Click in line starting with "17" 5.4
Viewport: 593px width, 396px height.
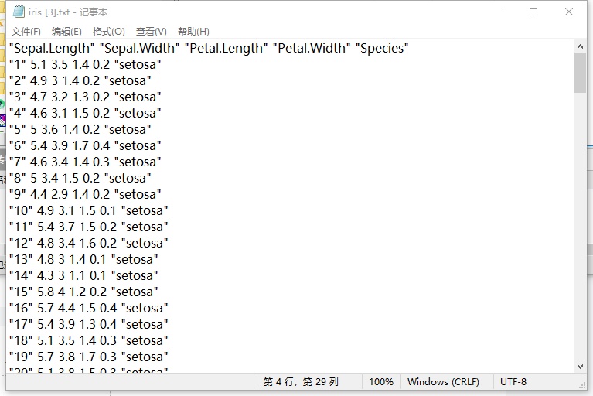(x=88, y=325)
